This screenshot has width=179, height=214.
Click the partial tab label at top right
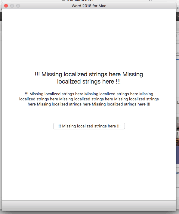coord(177,8)
